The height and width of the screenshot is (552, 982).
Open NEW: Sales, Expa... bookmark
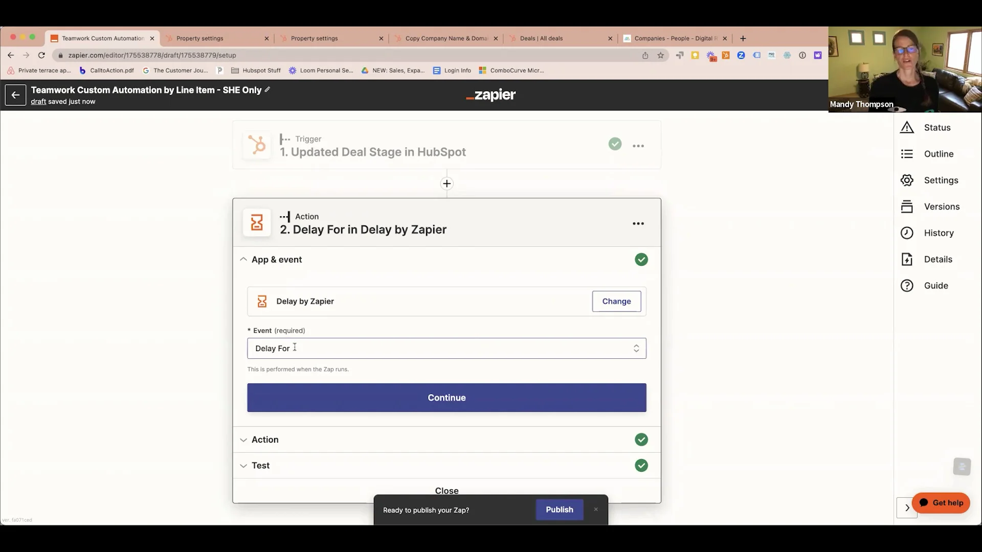393,71
